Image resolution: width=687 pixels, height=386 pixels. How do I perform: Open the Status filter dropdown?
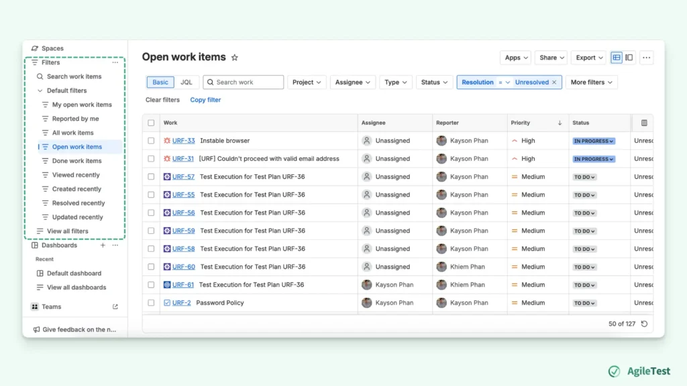tap(434, 82)
